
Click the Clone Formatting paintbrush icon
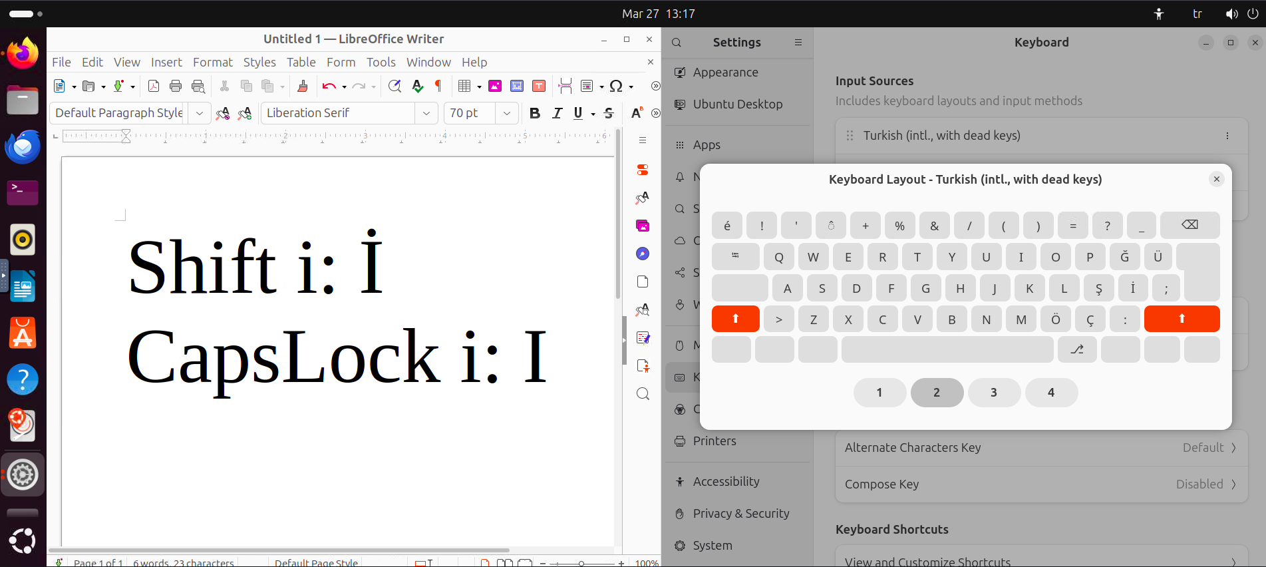tap(303, 86)
